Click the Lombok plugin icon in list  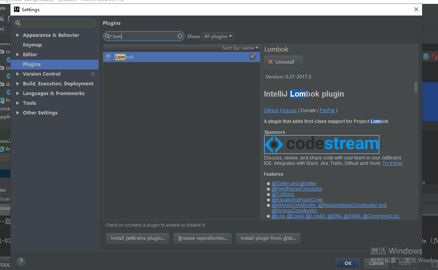point(109,57)
